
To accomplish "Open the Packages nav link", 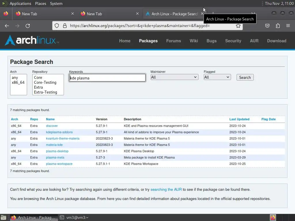I will [x=148, y=41].
